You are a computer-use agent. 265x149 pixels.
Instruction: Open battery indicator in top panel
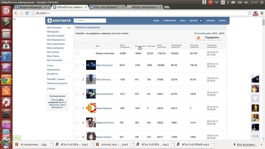coord(240,2)
